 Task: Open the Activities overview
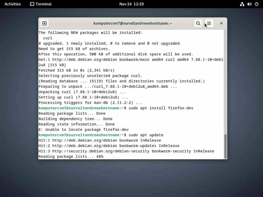[13, 4]
